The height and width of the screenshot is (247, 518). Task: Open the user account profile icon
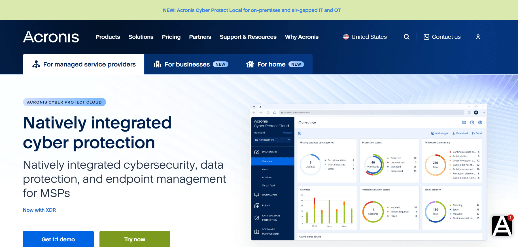pos(478,37)
